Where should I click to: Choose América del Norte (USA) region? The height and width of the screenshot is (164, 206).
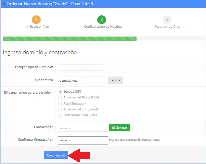(60, 97)
